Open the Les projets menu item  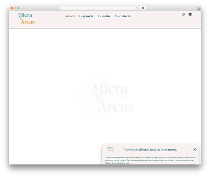tap(86, 16)
